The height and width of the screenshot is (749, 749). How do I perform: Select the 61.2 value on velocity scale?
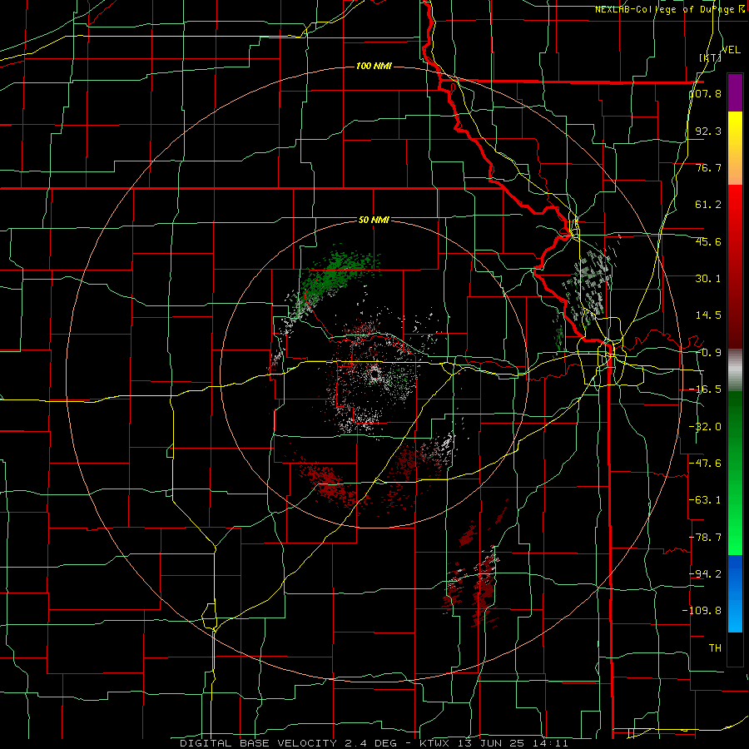click(x=708, y=205)
